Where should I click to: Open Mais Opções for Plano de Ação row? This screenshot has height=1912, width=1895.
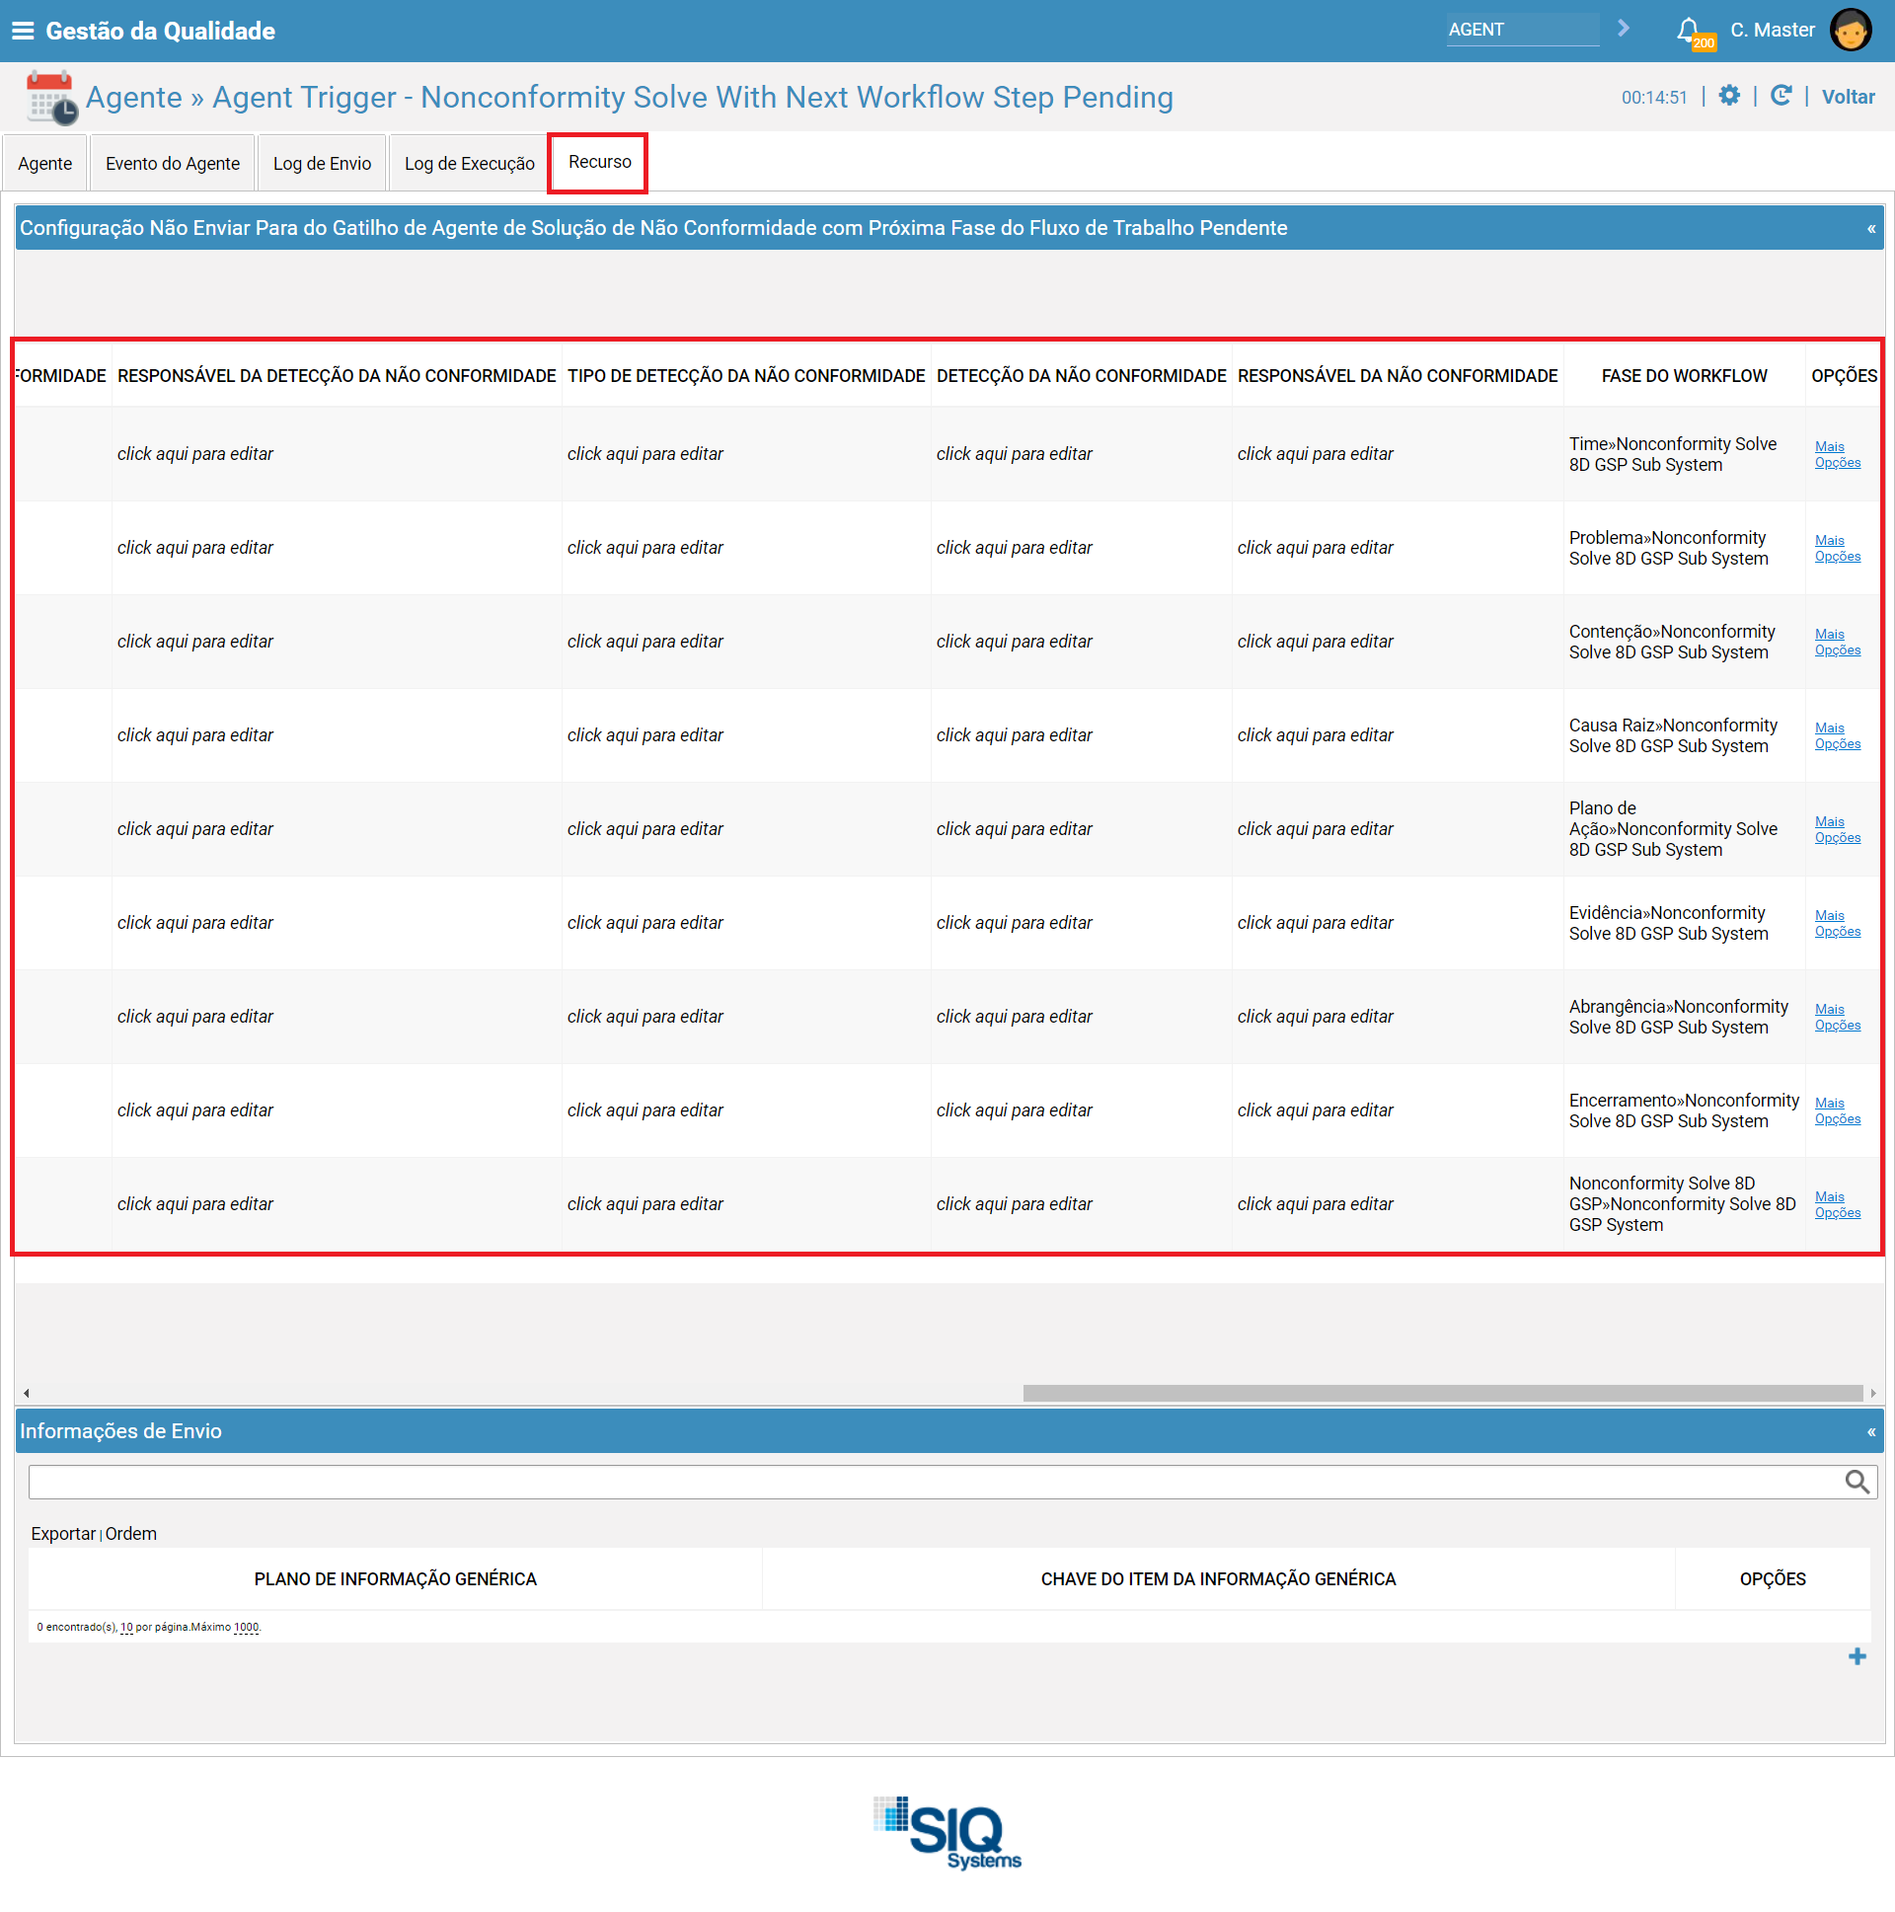pos(1837,829)
